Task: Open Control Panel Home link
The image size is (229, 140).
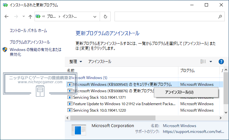Action: (x=28, y=31)
